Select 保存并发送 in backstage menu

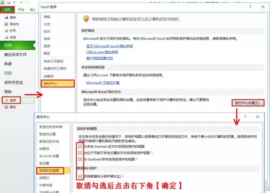(x=13, y=83)
